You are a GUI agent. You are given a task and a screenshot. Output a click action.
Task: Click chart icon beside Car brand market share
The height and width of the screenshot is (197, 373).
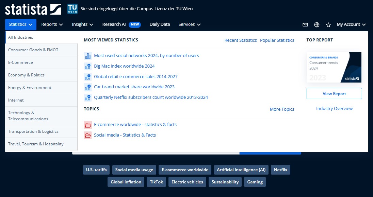click(88, 87)
